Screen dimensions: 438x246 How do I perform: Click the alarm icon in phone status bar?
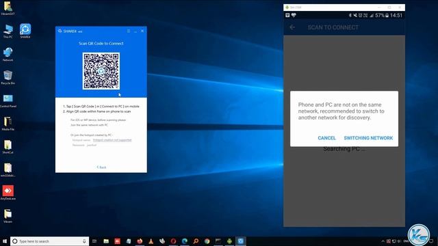[360, 15]
